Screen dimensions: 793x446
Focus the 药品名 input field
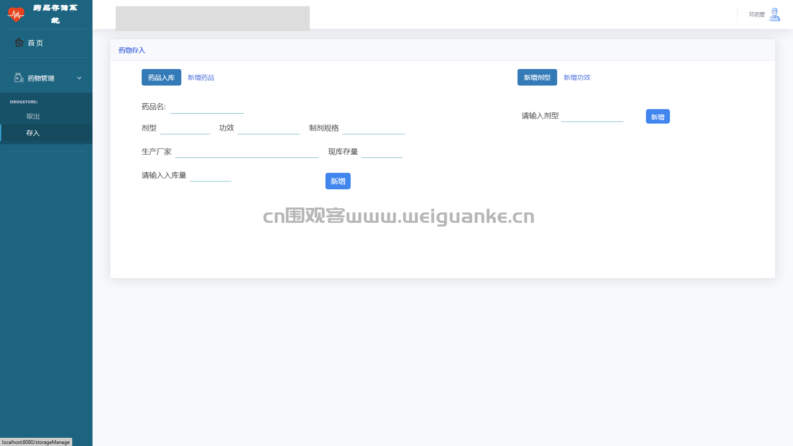coord(207,107)
